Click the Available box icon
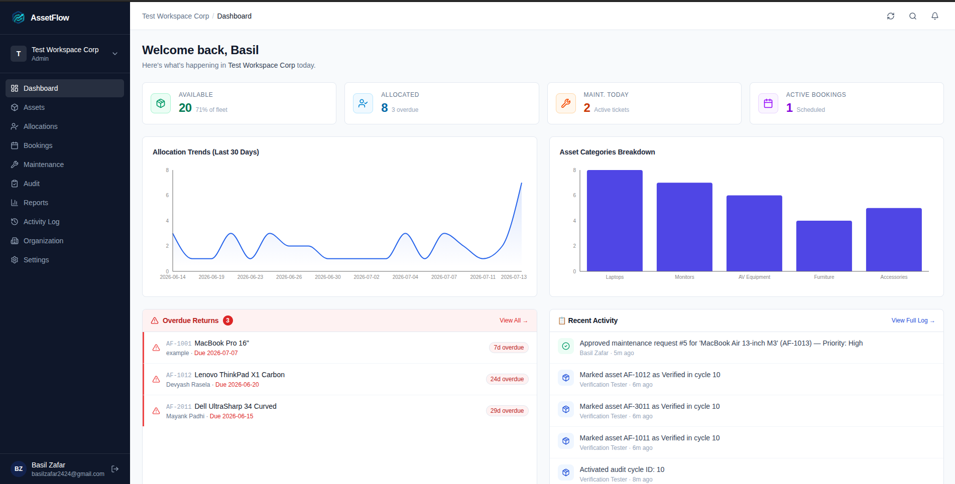 click(x=161, y=103)
